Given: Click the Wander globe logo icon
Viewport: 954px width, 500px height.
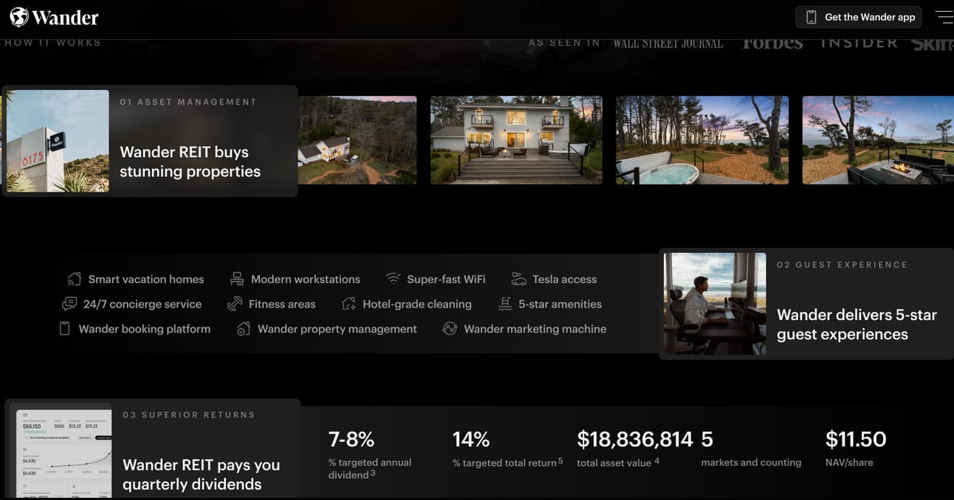Looking at the screenshot, I should tap(19, 16).
